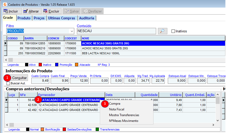Click the Conteúdo search text field

point(116,31)
